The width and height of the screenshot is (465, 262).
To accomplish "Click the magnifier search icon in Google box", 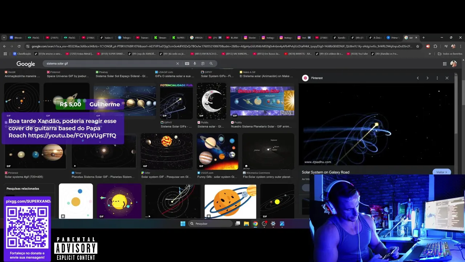I will (x=211, y=63).
